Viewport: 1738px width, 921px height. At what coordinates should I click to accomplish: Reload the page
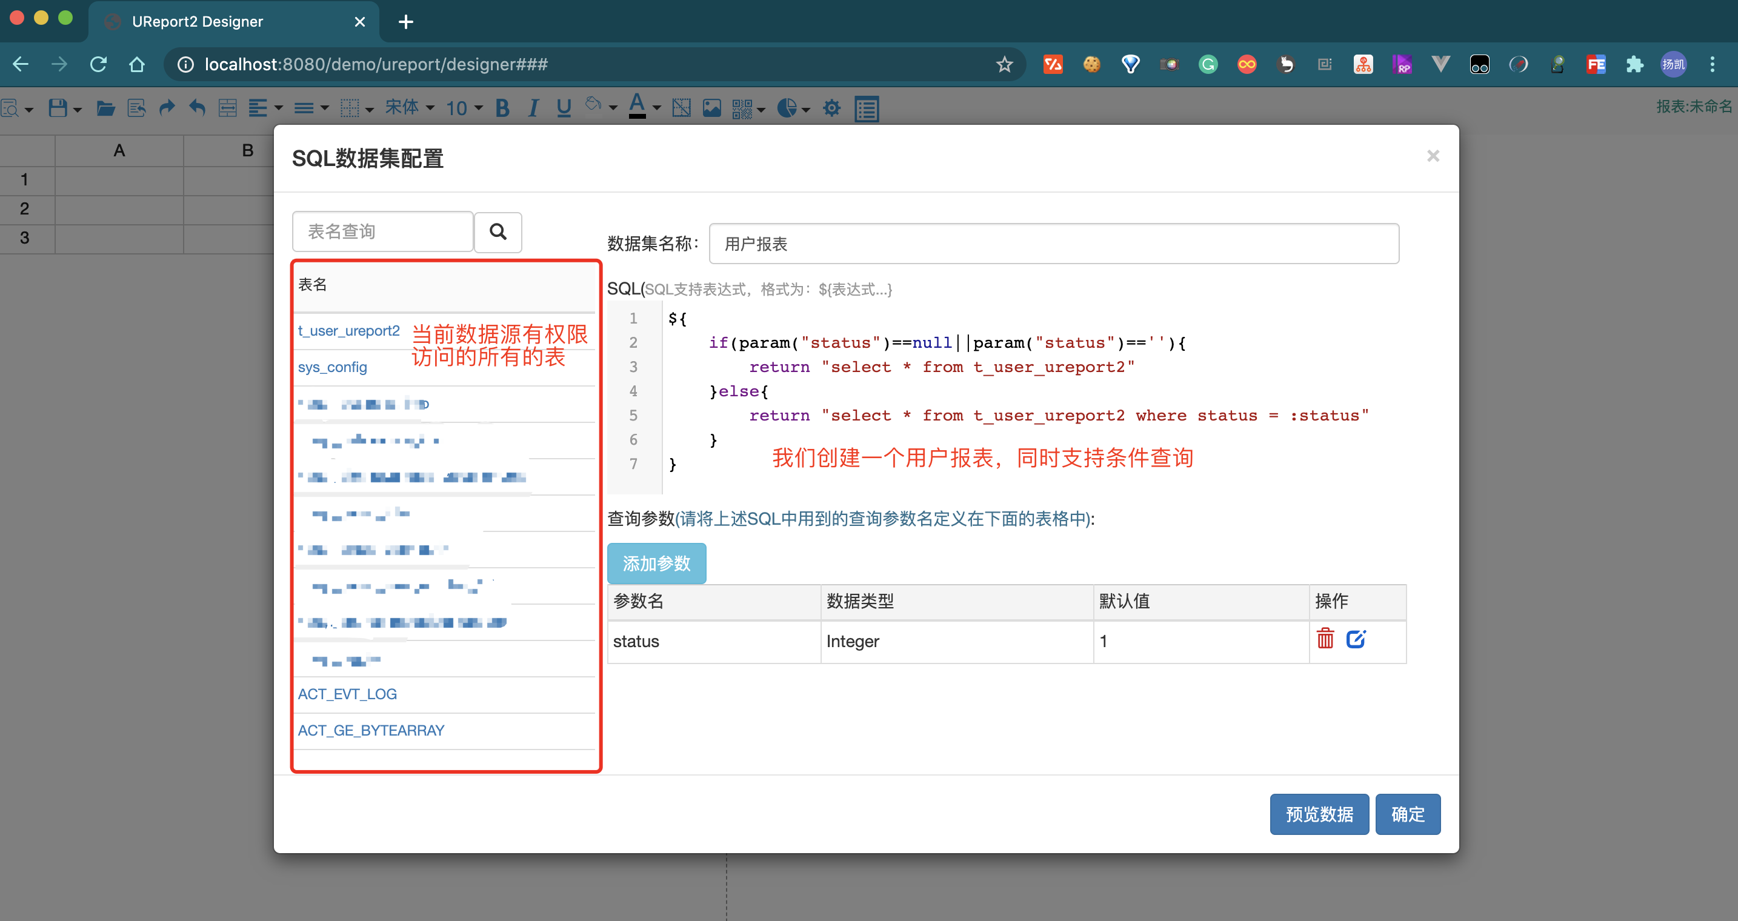(99, 64)
